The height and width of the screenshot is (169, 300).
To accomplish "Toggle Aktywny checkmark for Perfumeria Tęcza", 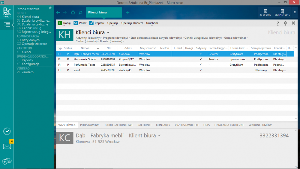I will pyautogui.click(x=201, y=65).
